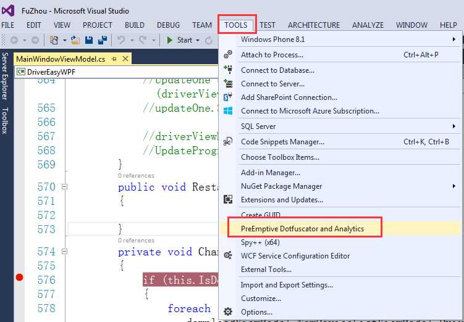Click the SharePoint connection icon
The image size is (464, 322).
point(228,97)
